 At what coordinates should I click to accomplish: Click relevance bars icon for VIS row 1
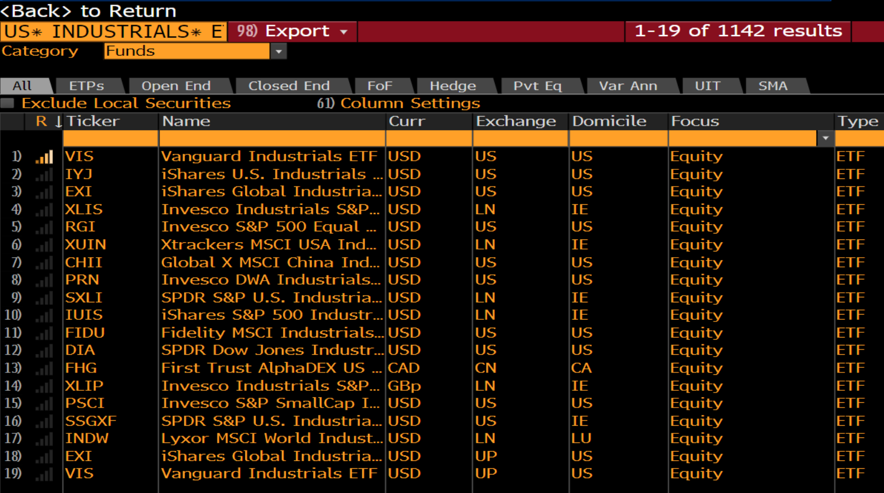44,157
